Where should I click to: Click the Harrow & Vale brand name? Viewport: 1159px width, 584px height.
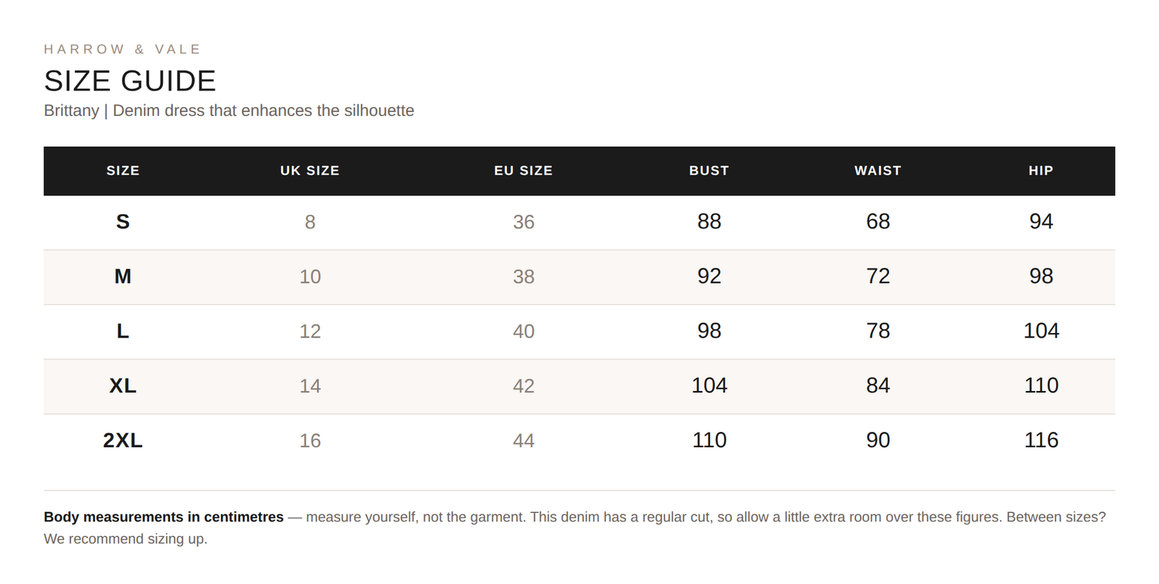pos(122,49)
